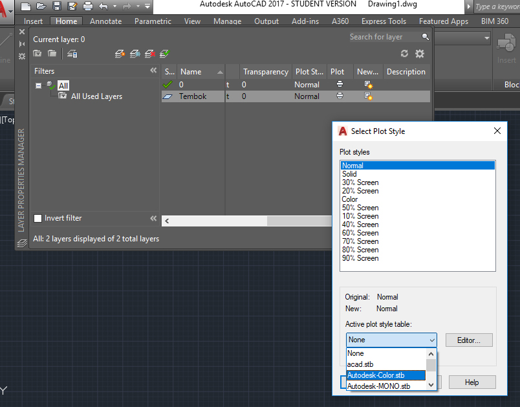
Task: Click the magnifier icon in layer search
Action: [425, 37]
